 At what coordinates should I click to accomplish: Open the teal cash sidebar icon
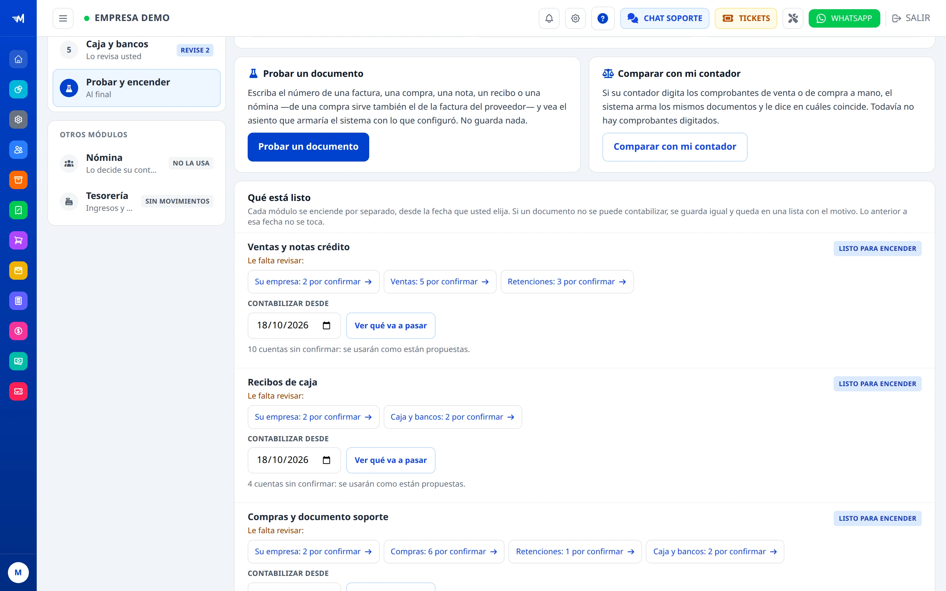(18, 361)
